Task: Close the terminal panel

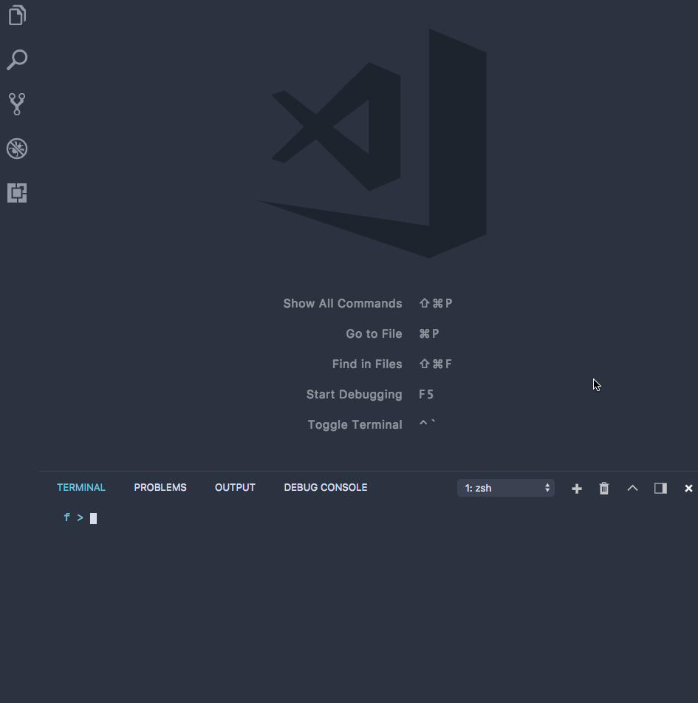Action: (688, 488)
